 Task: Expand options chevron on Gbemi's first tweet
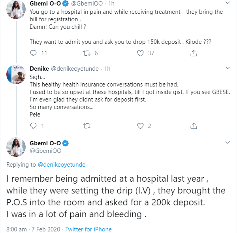228,4
